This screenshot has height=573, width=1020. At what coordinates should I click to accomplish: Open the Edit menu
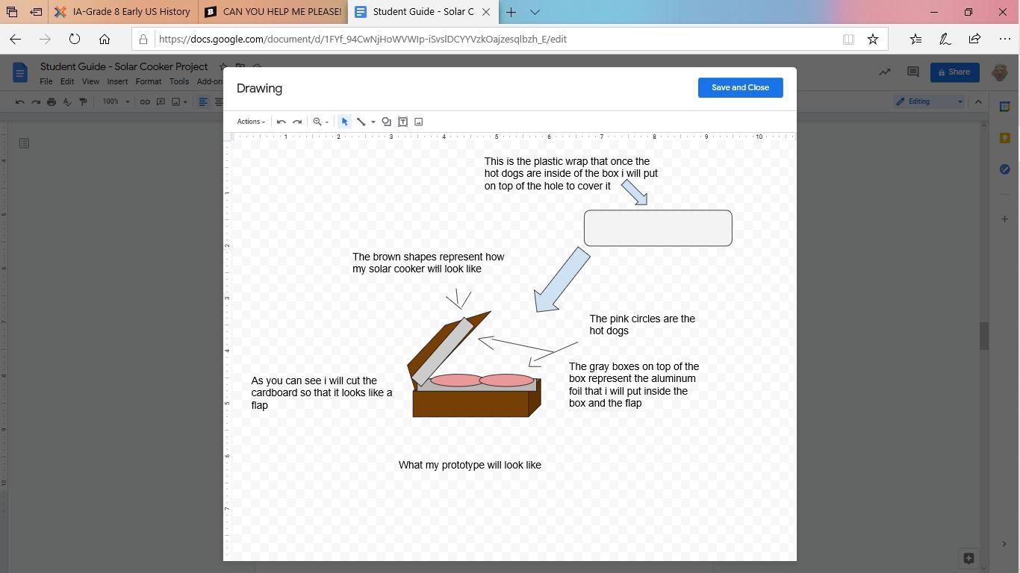click(x=66, y=81)
